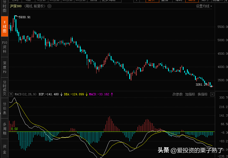Click the 5500.00 price axis label

point(223,27)
